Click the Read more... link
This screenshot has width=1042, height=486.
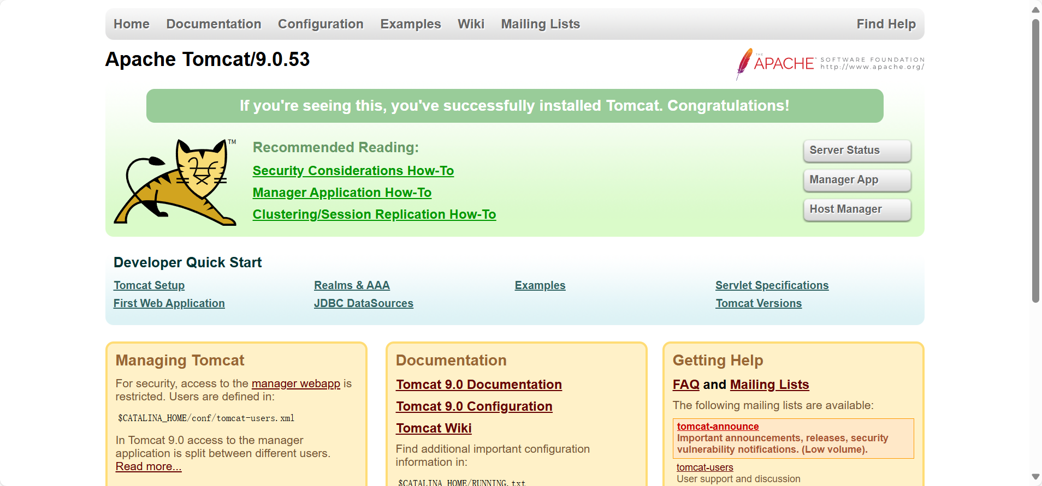149,466
